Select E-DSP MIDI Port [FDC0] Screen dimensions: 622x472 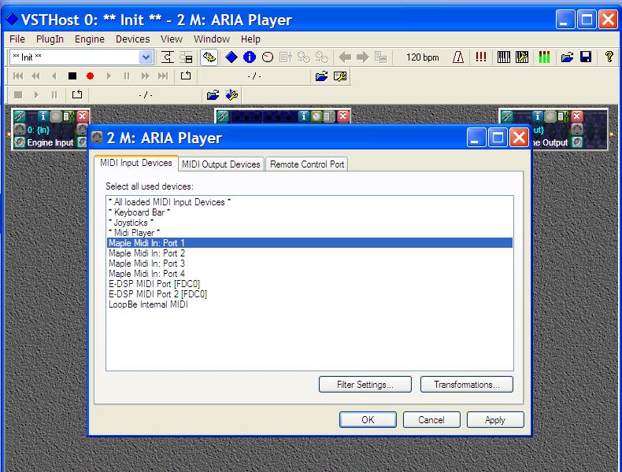point(309,284)
